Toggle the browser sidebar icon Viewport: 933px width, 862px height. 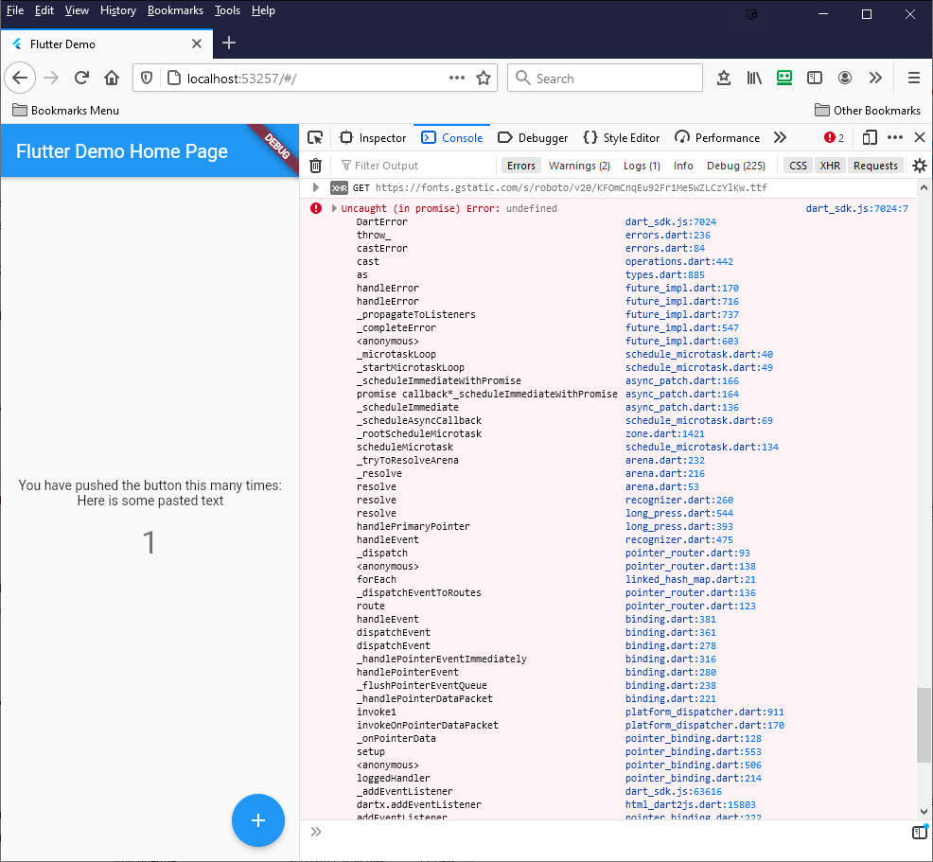pos(815,78)
